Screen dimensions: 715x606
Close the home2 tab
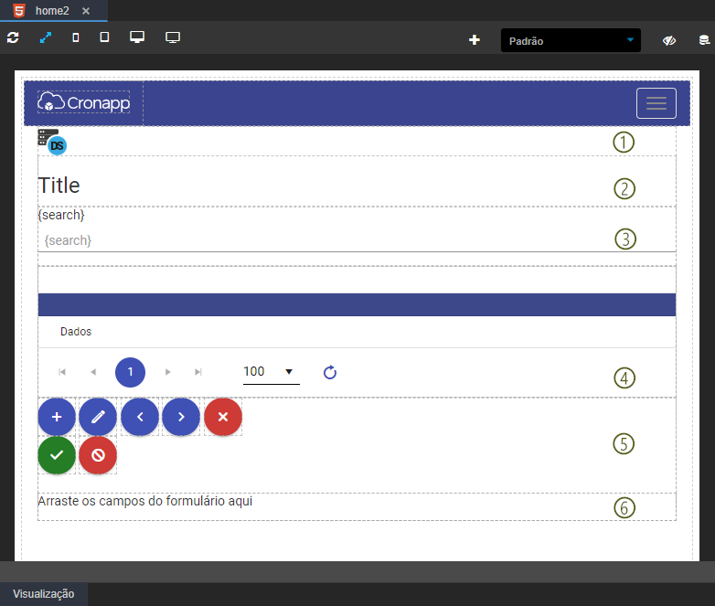pyautogui.click(x=86, y=11)
